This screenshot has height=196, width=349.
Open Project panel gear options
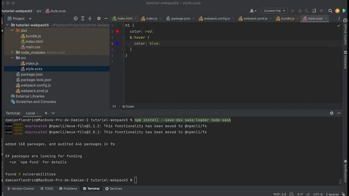tap(99, 19)
